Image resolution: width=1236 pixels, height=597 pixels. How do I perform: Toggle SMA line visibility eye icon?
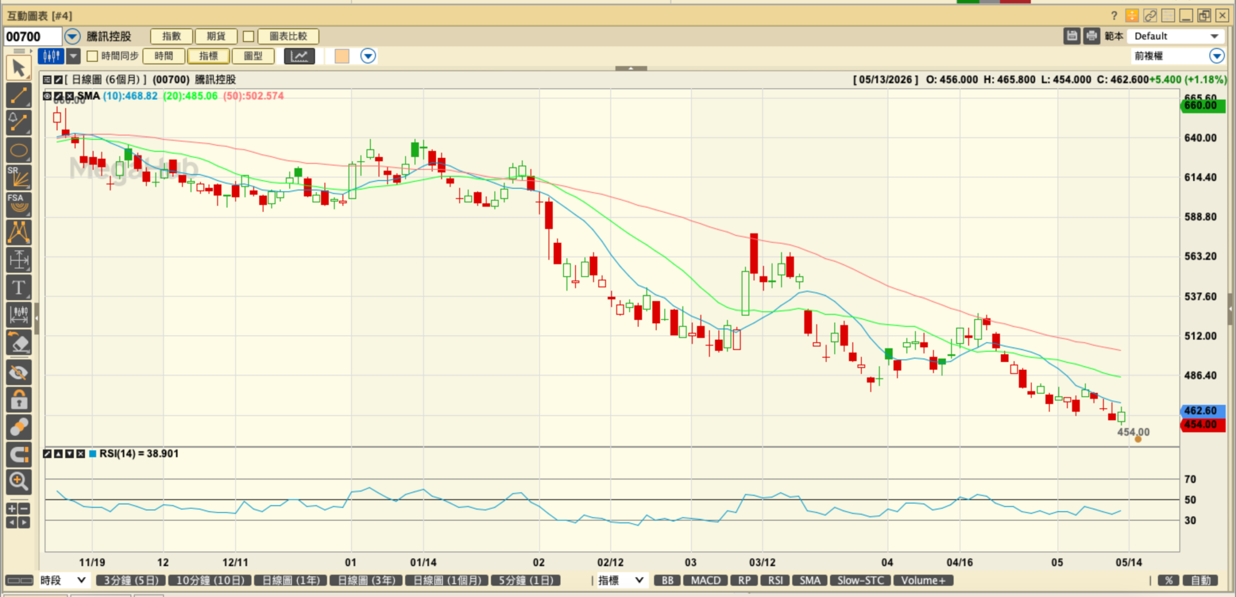click(47, 96)
